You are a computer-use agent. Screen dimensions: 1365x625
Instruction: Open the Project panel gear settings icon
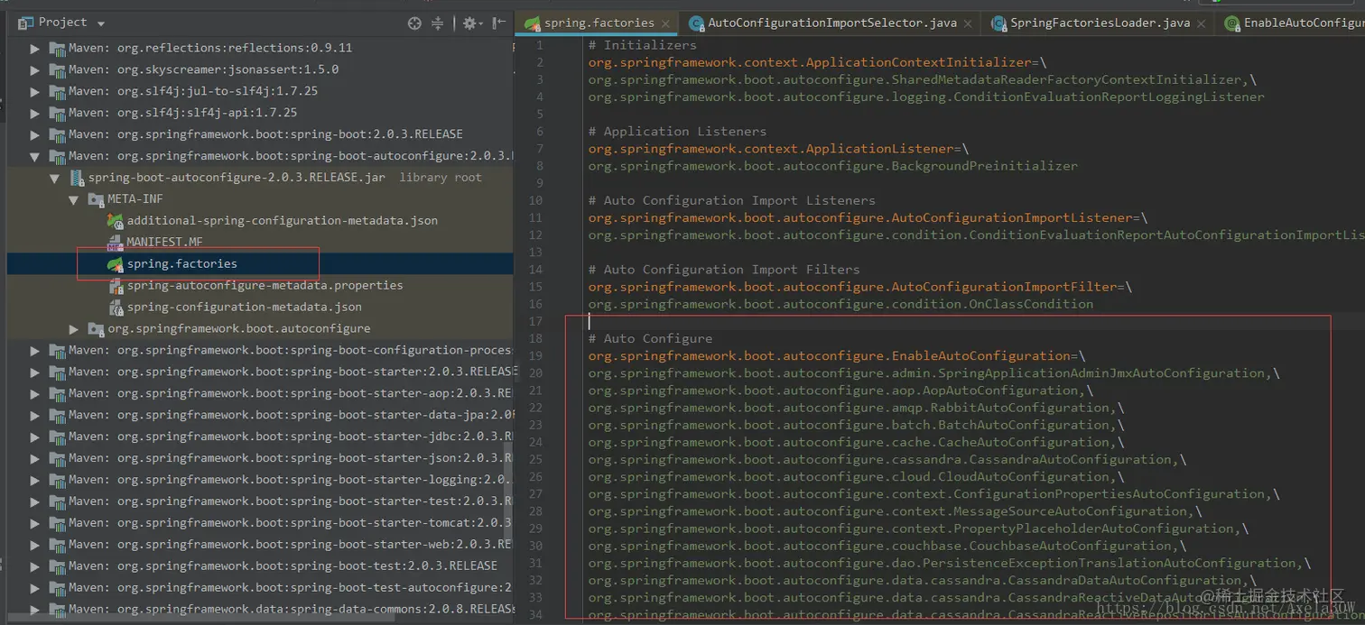point(469,23)
